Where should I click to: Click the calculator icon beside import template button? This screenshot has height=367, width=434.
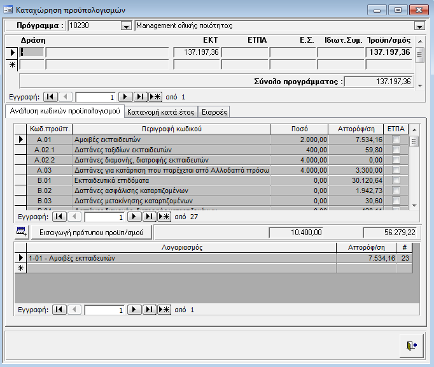22,232
